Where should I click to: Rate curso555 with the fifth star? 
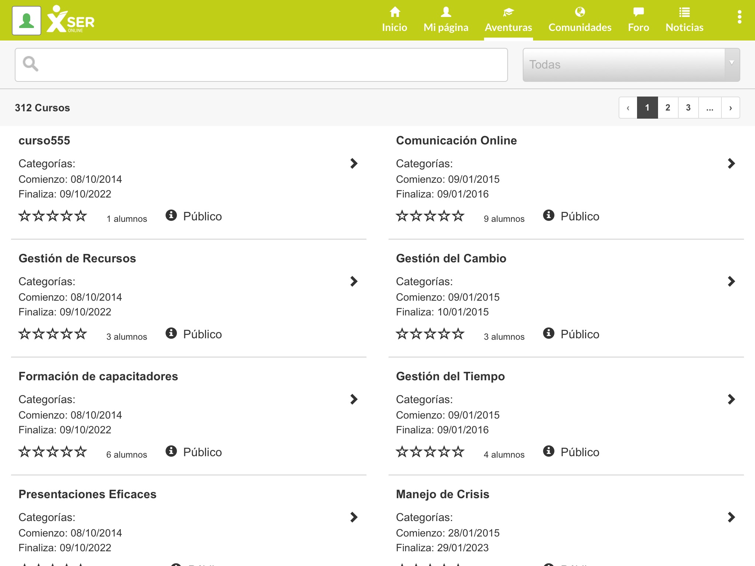pyautogui.click(x=80, y=216)
